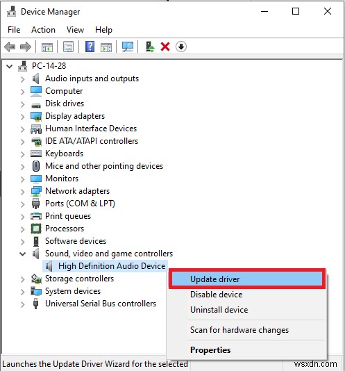Expand the Network adapters chevron
Viewport: 345px width, 371px height.
click(23, 192)
